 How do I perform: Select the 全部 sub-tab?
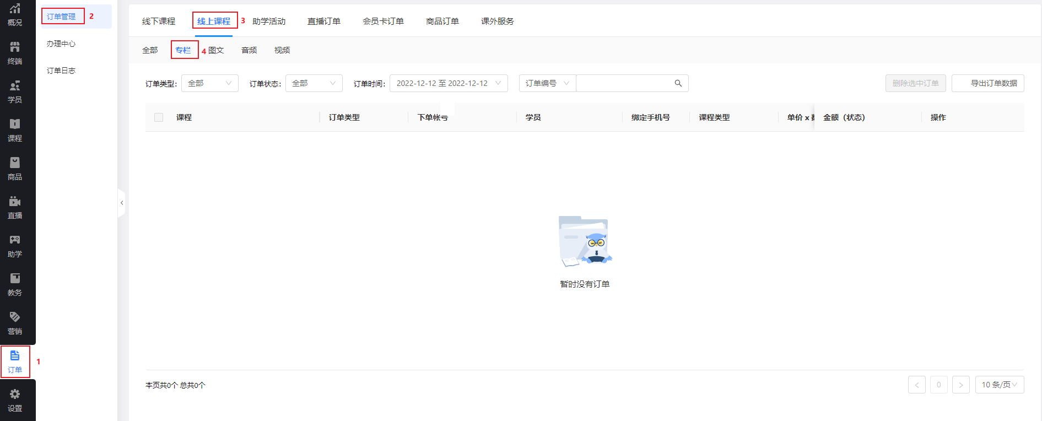[150, 50]
